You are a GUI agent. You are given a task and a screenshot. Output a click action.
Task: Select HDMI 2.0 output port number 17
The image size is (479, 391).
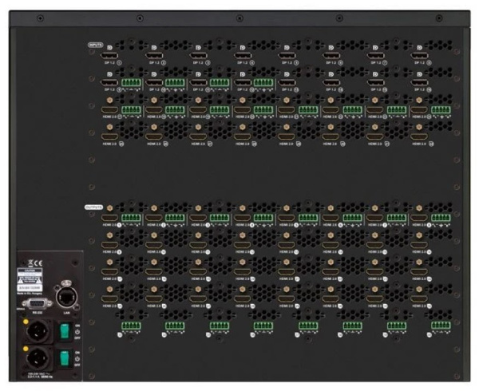(109, 271)
